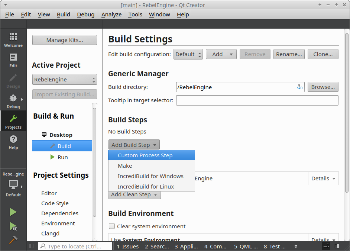The image size is (350, 251).
Task: Click the Desktop kit monitor icon
Action: point(44,135)
